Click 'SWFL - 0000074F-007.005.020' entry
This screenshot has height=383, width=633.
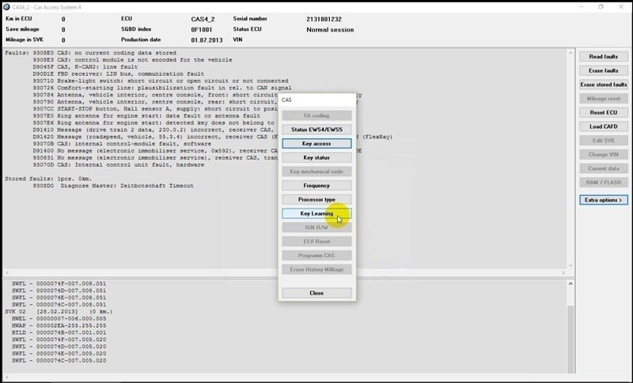59,340
